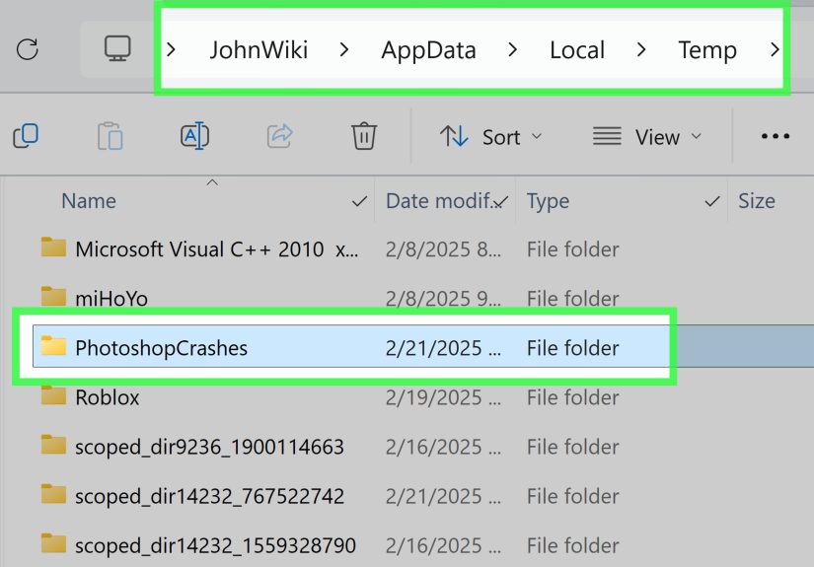Screen dimensions: 814x567
Task: Click the PhotoshopCrashes folder icon
Action: [53, 345]
